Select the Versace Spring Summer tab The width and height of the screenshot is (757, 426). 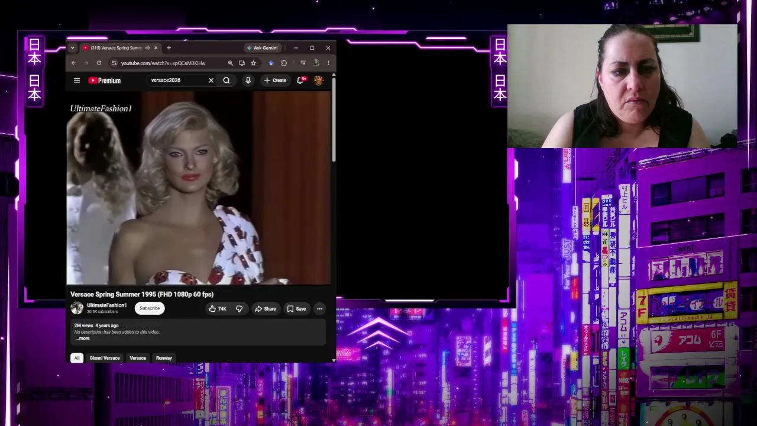click(115, 48)
